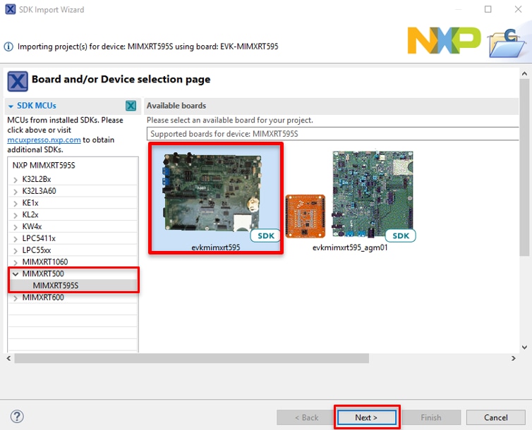Collapse the MIMXRT500 tree node
Viewport: 532px width, 430px height.
pos(16,274)
